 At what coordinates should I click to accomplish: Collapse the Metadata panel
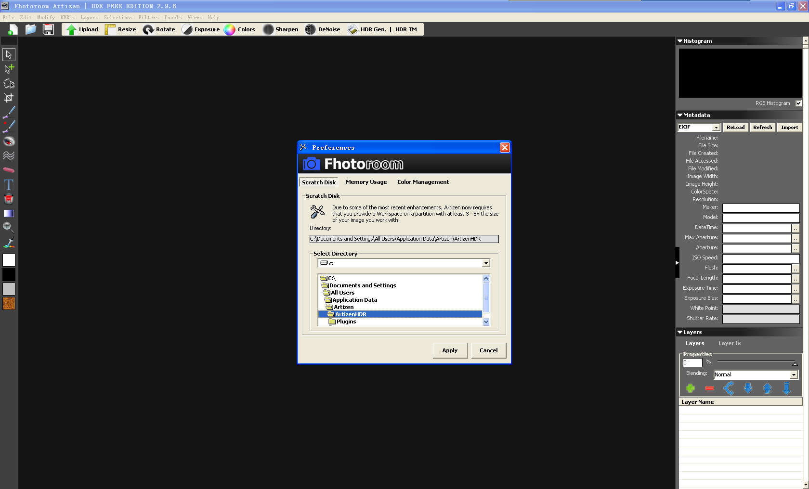680,115
